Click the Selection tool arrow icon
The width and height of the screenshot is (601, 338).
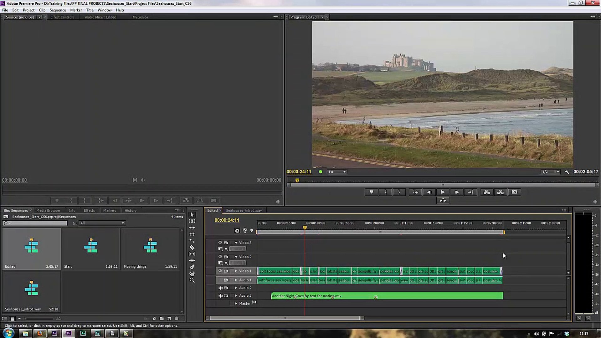coord(192,215)
